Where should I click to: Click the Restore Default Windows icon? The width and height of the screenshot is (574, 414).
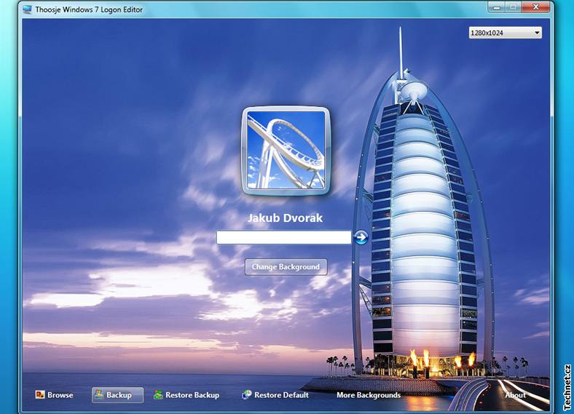(x=247, y=395)
